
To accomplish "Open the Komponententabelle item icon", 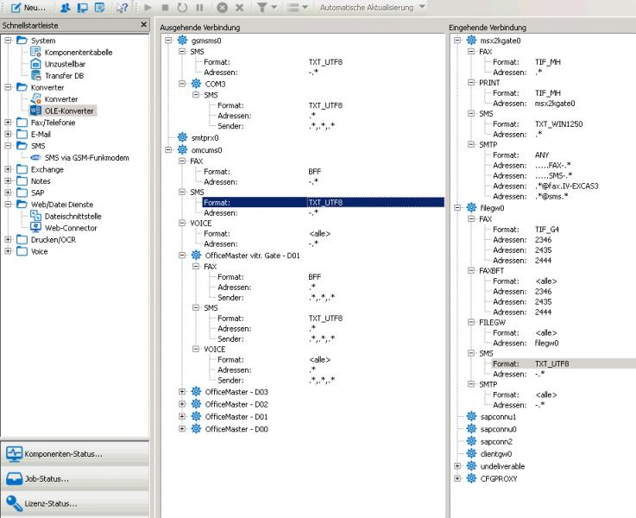I will pos(36,52).
